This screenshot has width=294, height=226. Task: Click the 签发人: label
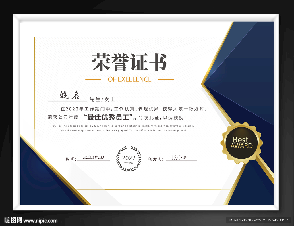(x=156, y=159)
